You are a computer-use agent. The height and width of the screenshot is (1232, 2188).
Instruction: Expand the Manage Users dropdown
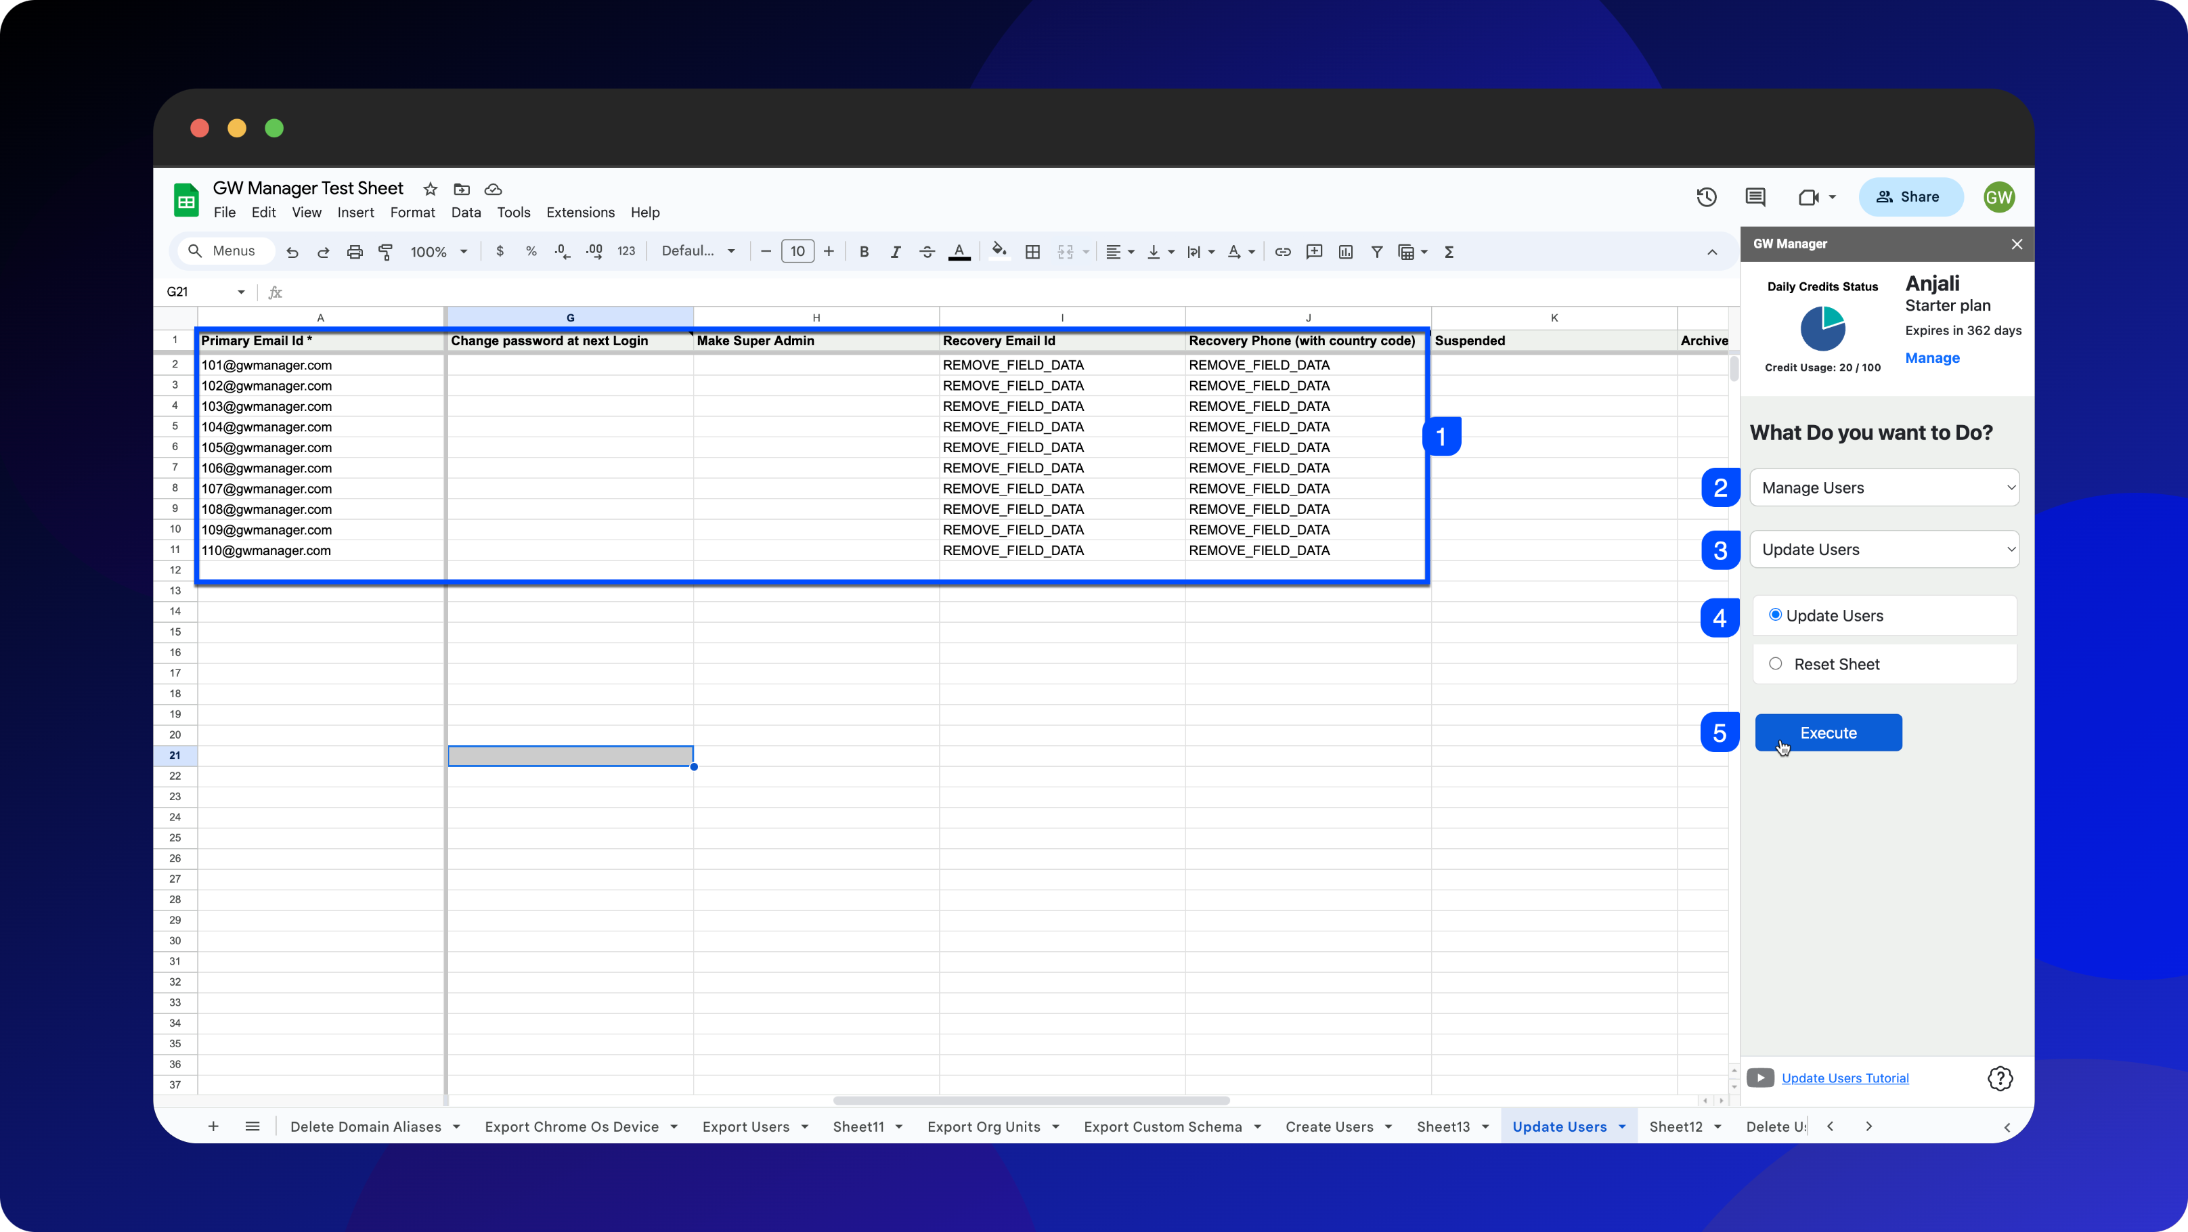pos(1885,487)
